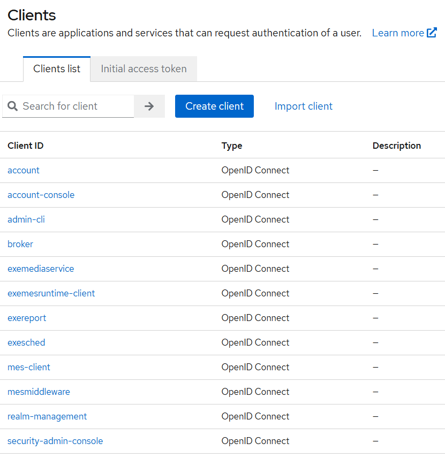Open the account-console client
Viewport: 445px width, 458px height.
tap(41, 195)
